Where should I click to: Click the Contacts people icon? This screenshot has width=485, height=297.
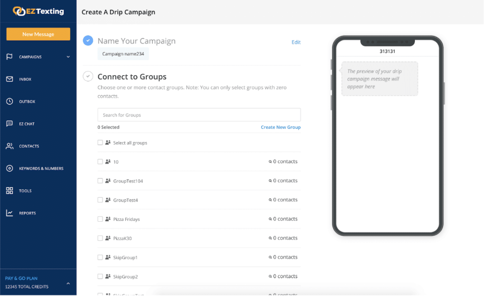(x=9, y=146)
